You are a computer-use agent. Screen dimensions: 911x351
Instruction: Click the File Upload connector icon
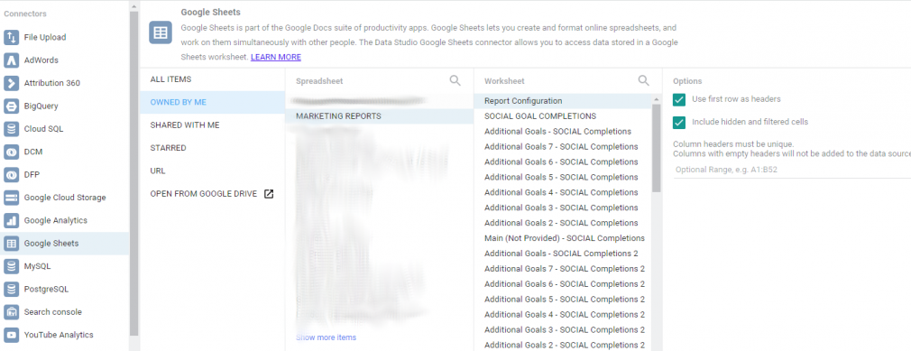[11, 37]
